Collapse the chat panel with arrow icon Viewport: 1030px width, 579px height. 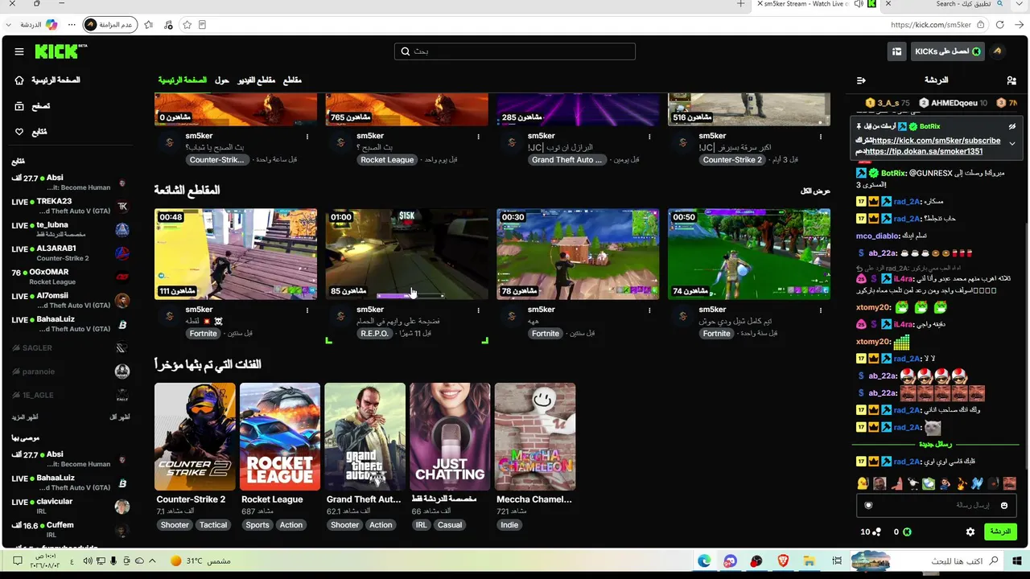coord(861,80)
